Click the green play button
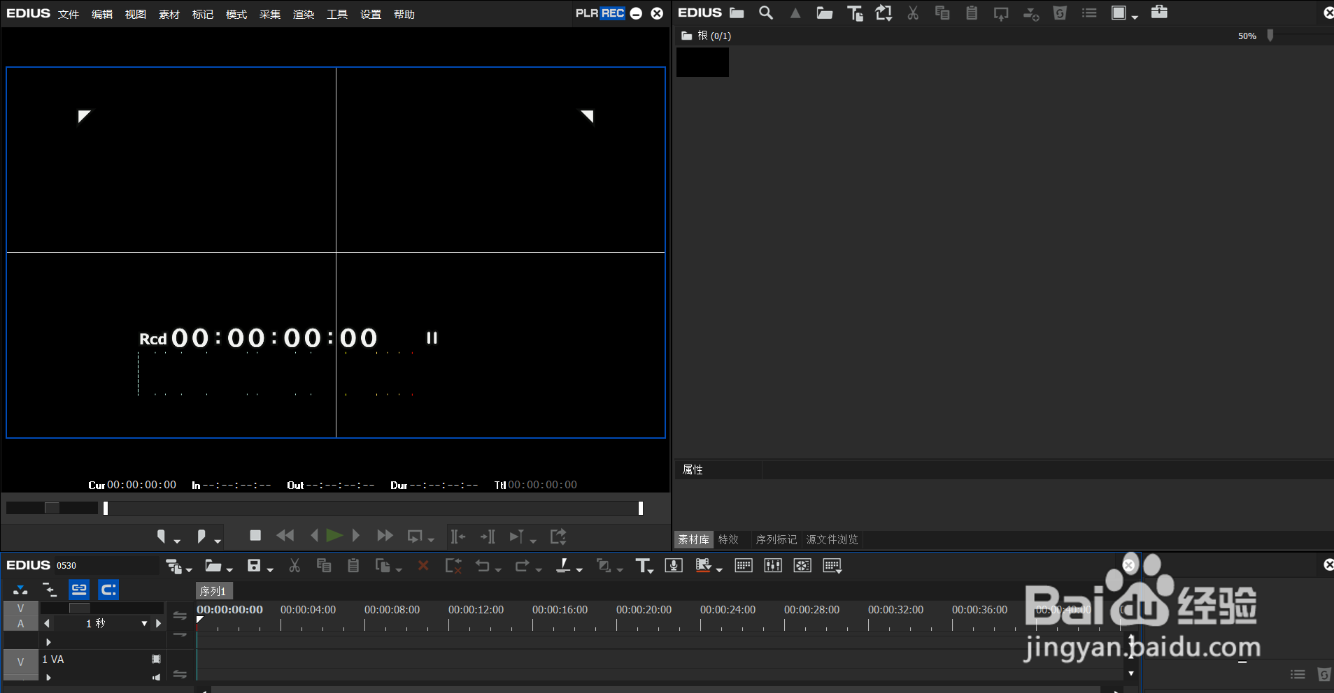The height and width of the screenshot is (693, 1334). pos(334,536)
